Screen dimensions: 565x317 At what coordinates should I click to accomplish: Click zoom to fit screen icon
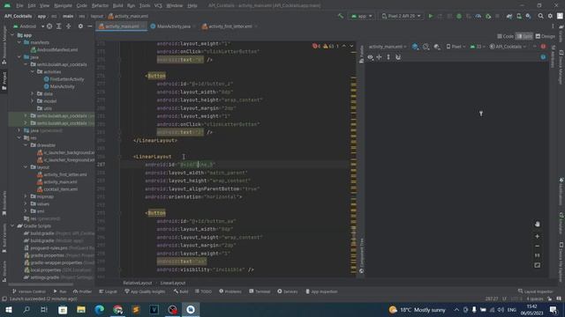(538, 265)
